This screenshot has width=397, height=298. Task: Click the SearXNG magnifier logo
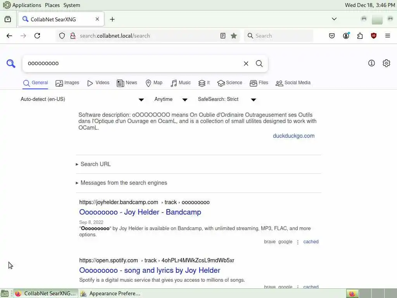pos(11,63)
